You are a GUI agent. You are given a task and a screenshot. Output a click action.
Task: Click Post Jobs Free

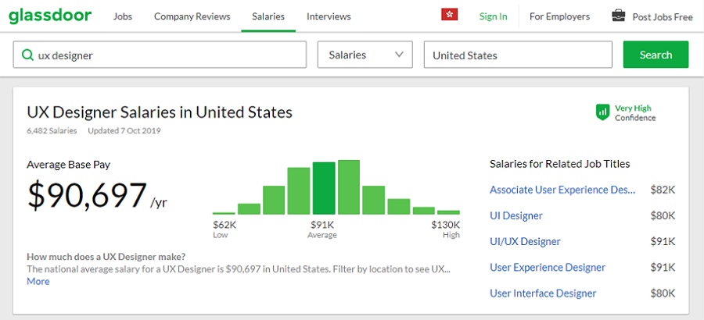(x=663, y=17)
